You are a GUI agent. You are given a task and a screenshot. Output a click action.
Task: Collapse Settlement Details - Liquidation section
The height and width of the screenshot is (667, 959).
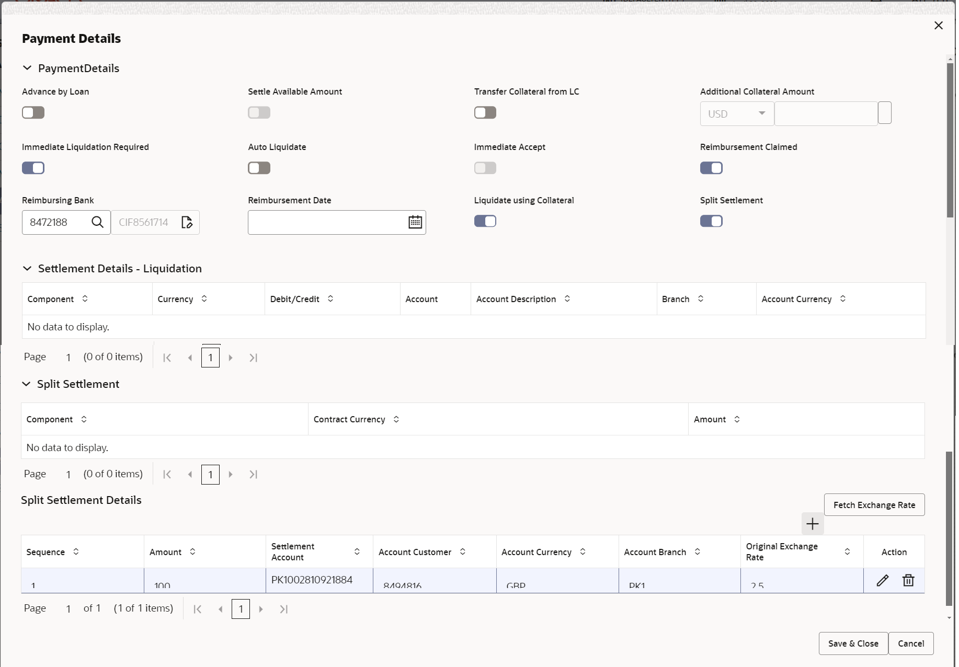click(x=27, y=268)
